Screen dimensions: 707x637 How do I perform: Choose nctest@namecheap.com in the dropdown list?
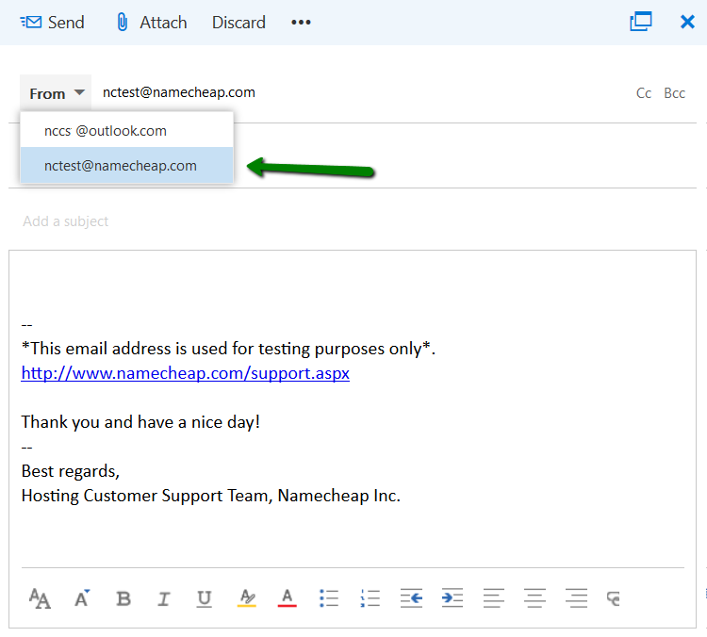126,166
